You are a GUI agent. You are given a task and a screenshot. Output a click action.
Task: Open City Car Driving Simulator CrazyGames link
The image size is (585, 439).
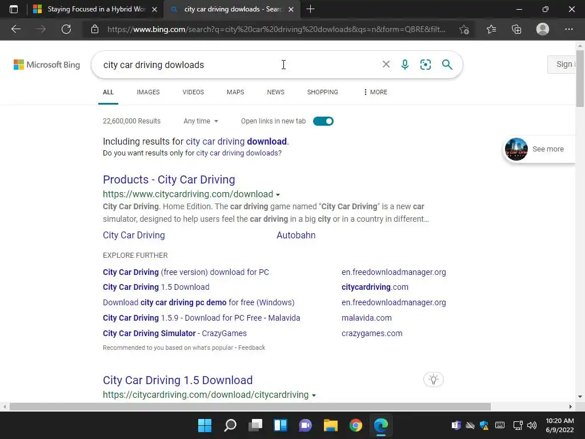pyautogui.click(x=175, y=333)
